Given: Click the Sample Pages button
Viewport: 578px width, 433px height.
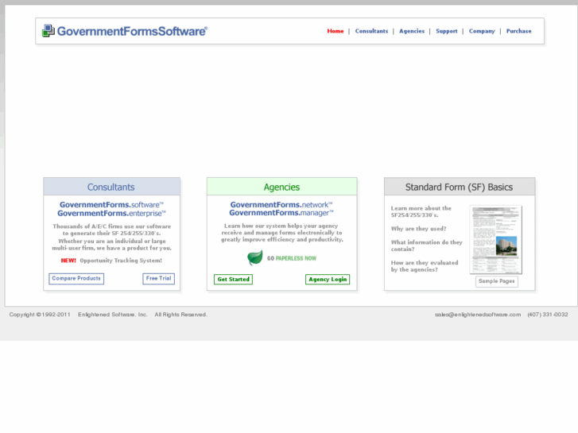Looking at the screenshot, I should (497, 281).
